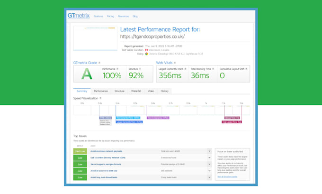Expand the excessive DOM size row
This screenshot has height=194, width=322.
pos(209,171)
